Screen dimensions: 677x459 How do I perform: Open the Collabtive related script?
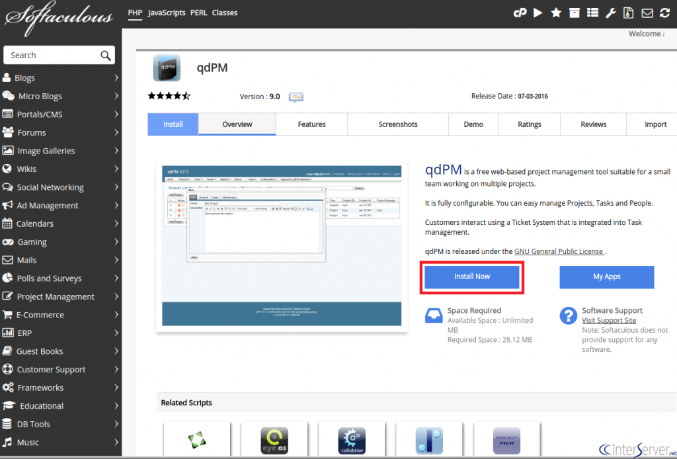point(352,440)
